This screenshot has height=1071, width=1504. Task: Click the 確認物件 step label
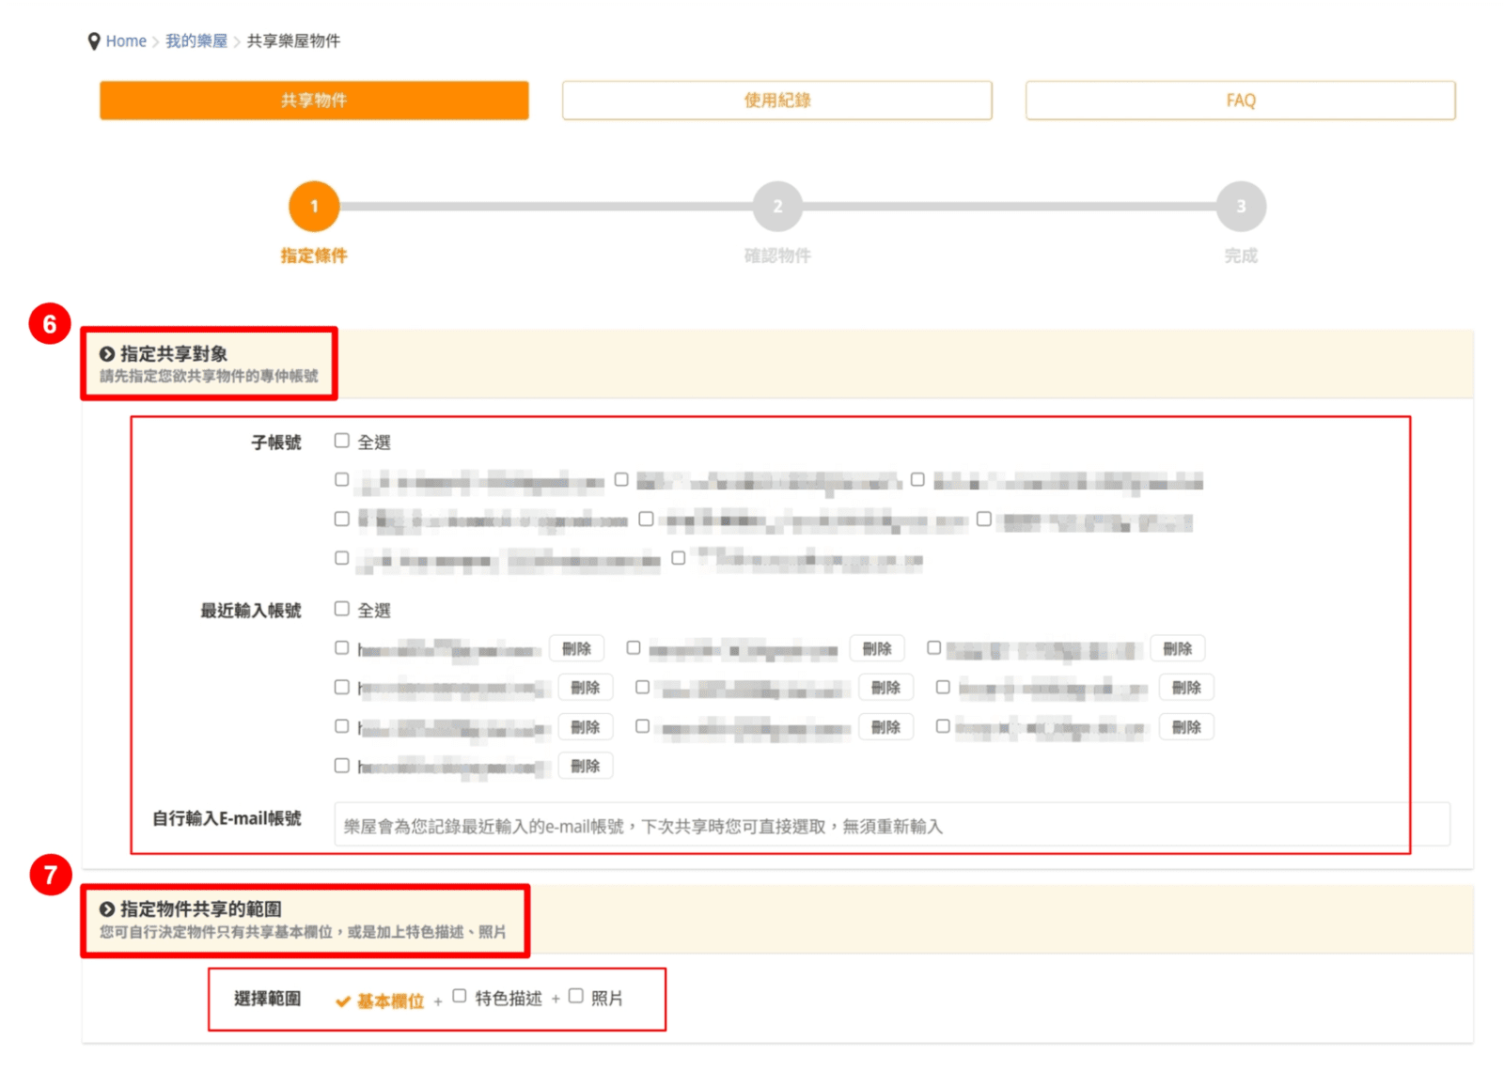[777, 256]
